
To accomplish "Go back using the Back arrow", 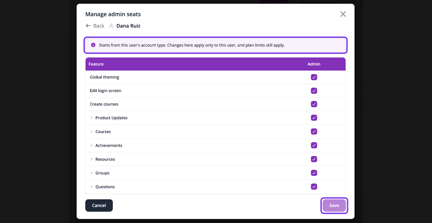I will pos(88,26).
